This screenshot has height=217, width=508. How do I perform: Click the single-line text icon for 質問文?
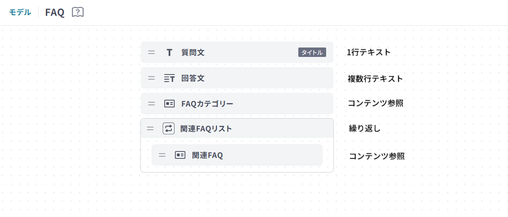(x=169, y=52)
